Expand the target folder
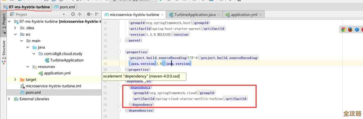This screenshot has height=119, width=363. [16, 79]
